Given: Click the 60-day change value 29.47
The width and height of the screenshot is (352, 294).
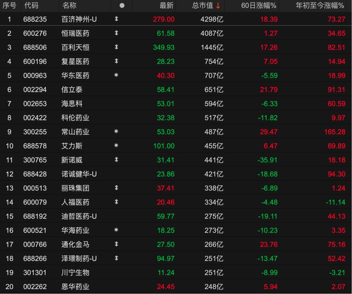Looking at the screenshot, I should (x=269, y=132).
